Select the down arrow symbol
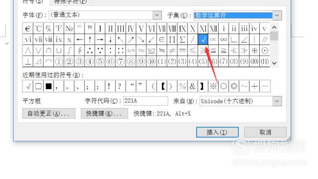 coord(111,40)
